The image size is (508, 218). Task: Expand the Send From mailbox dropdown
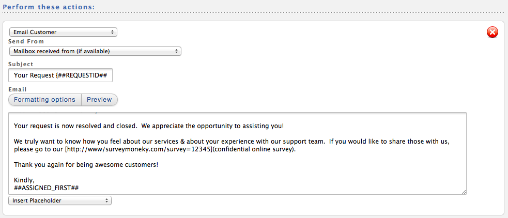point(95,51)
